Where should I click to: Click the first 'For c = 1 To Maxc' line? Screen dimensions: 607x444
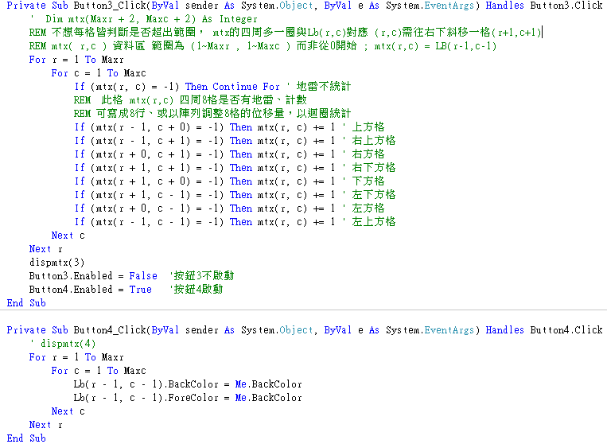99,73
